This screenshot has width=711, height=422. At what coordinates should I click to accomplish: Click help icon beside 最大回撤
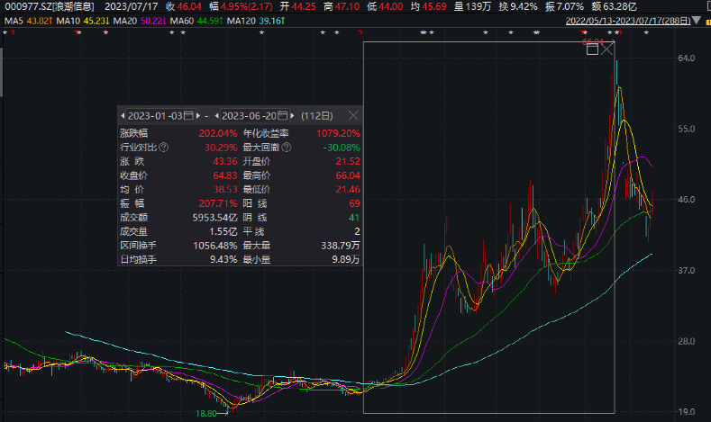point(287,147)
